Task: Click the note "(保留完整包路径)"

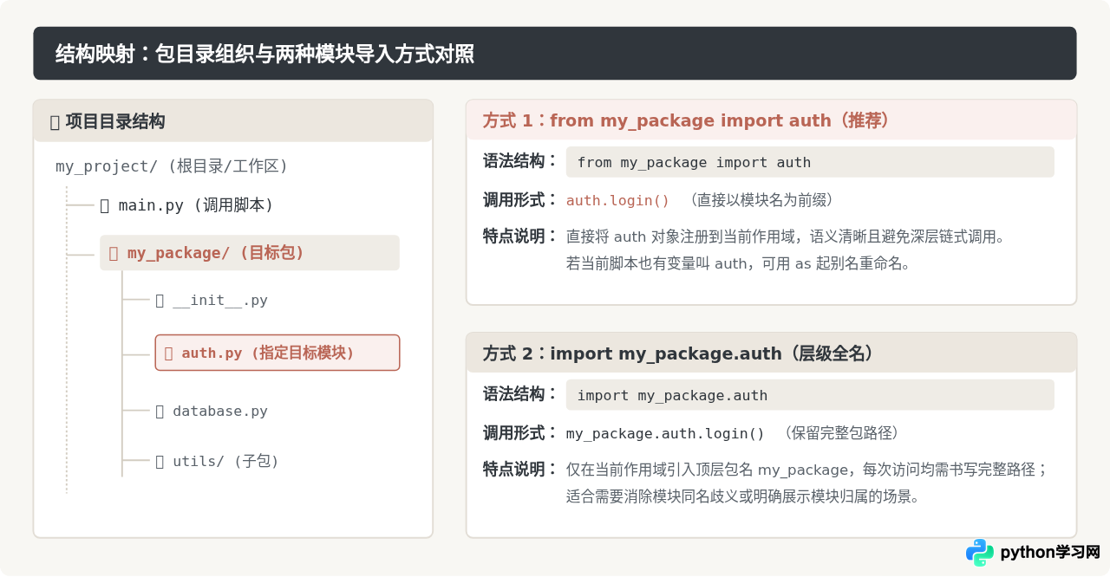Action: point(842,433)
